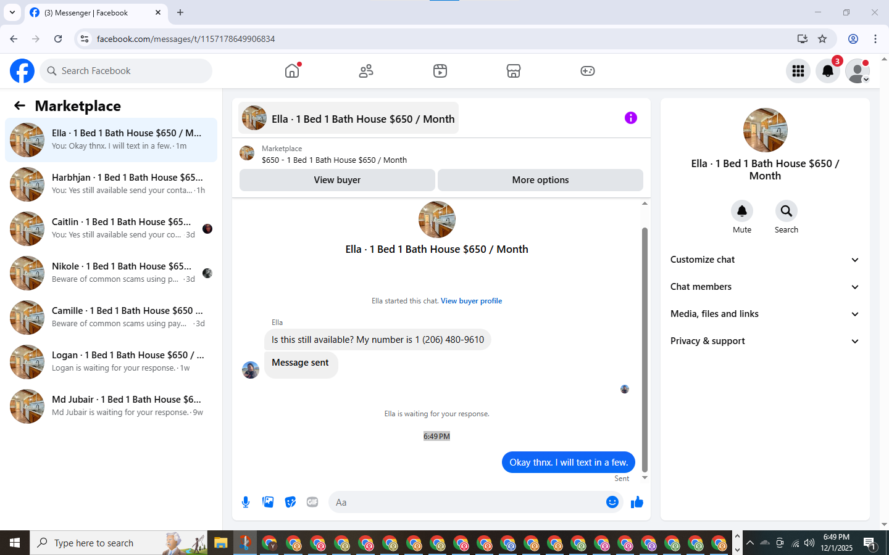Click the Search Facebook field
The image size is (889, 555).
(126, 71)
